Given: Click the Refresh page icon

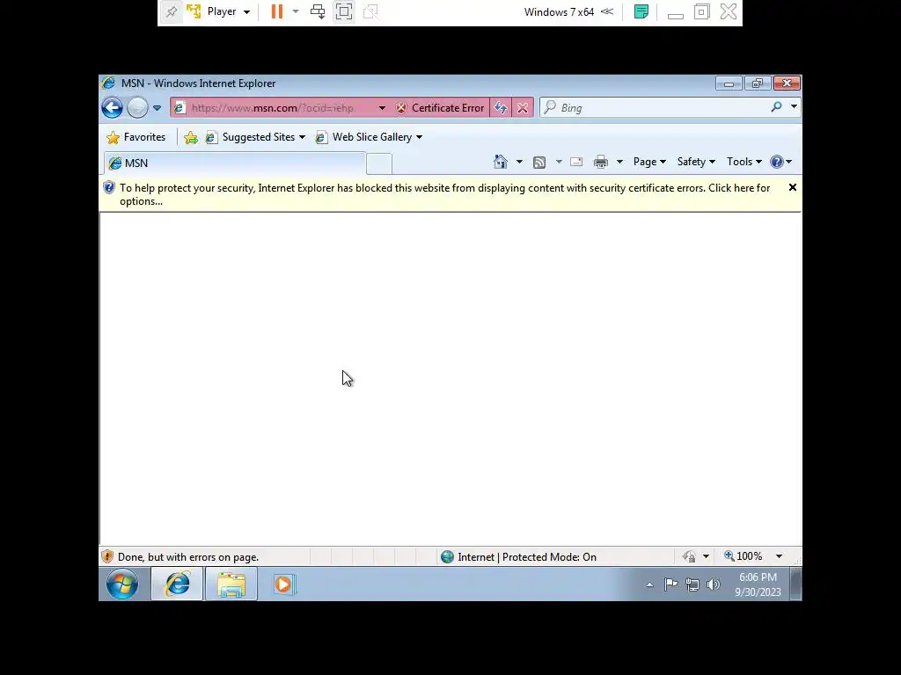Looking at the screenshot, I should point(501,108).
